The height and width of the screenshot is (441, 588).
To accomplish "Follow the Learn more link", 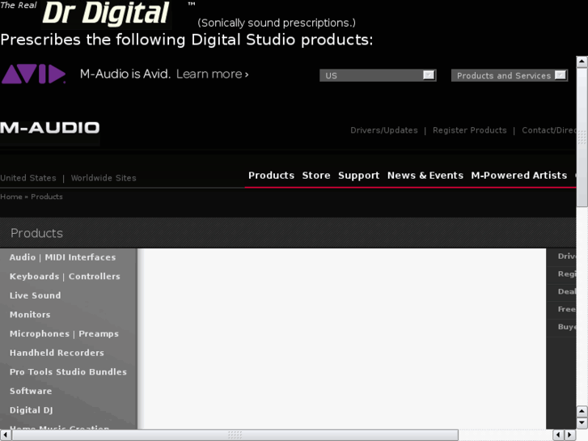I will [212, 74].
